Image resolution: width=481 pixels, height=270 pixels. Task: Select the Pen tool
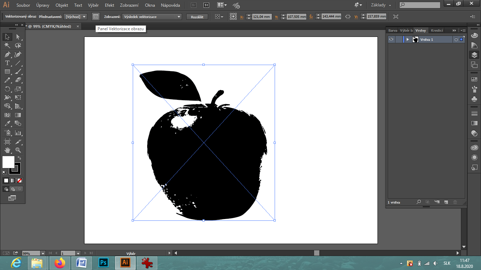point(7,54)
